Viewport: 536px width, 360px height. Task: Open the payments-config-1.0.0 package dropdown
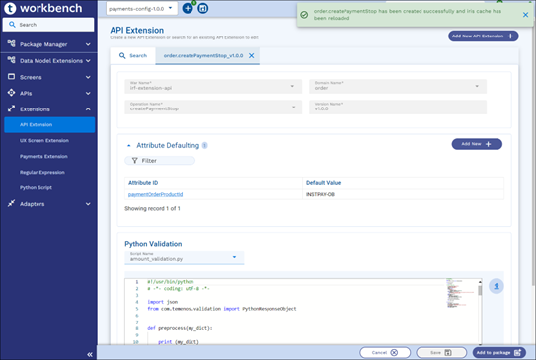(141, 8)
